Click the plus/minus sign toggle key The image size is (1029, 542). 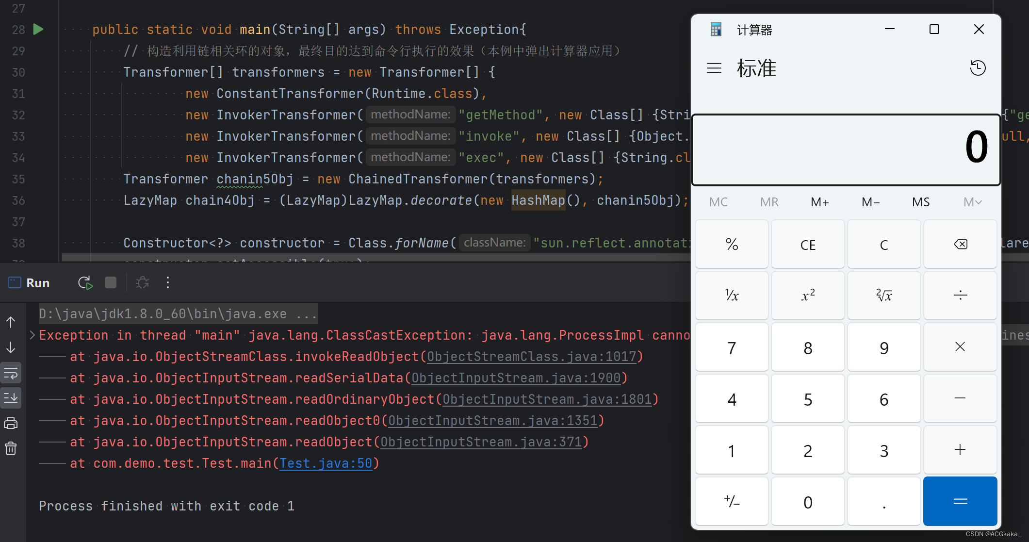coord(732,501)
